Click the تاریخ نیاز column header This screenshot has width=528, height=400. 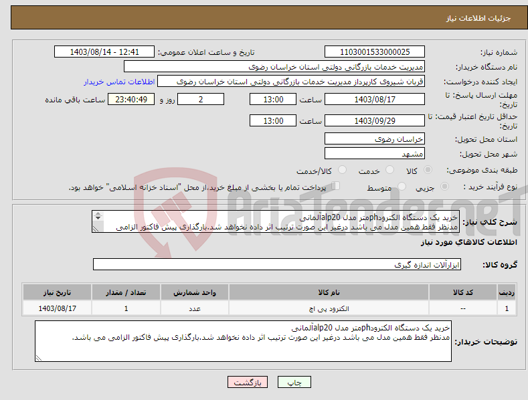coord(57,292)
